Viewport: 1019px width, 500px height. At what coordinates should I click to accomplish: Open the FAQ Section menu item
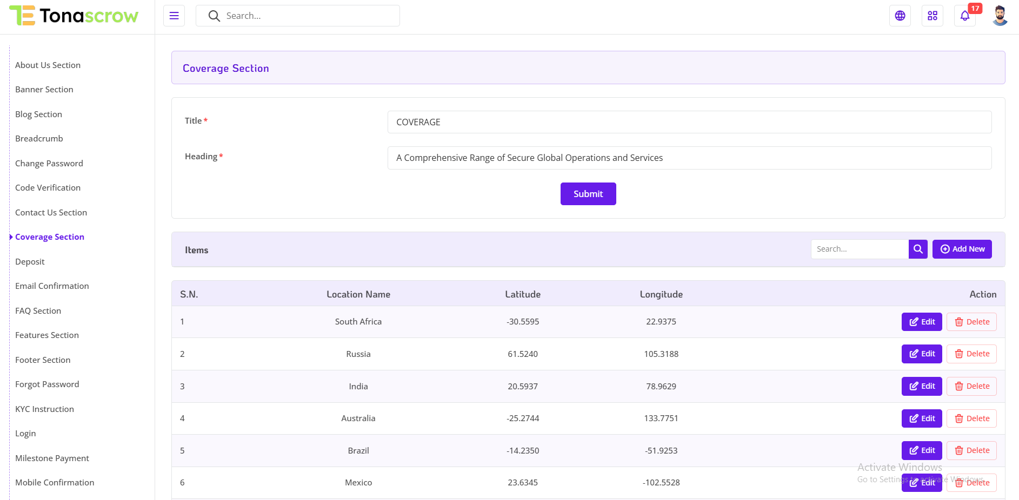pyautogui.click(x=38, y=310)
